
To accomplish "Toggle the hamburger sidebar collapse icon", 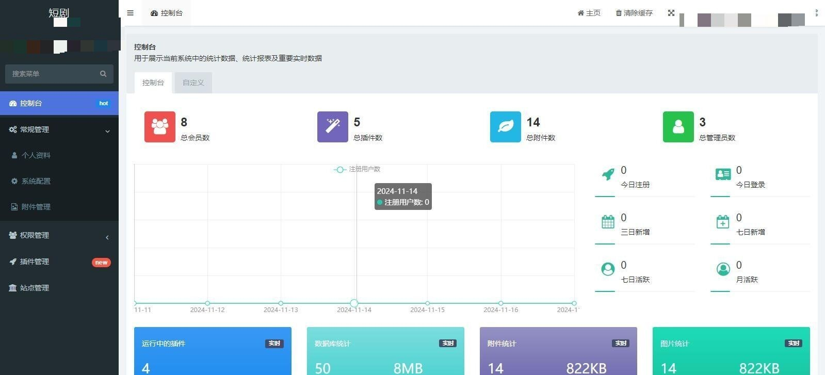I will 130,13.
